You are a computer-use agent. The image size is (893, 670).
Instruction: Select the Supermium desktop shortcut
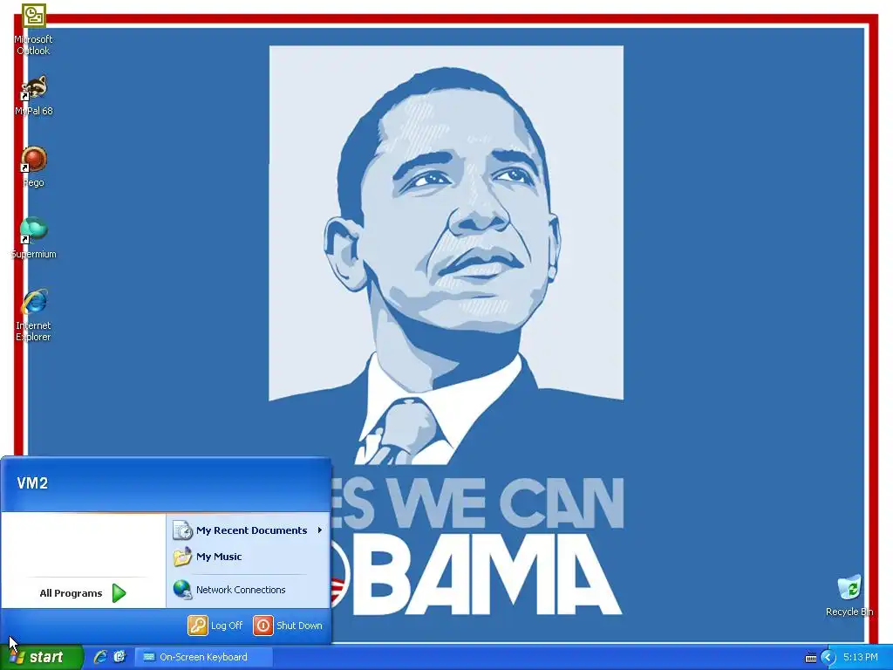[34, 238]
